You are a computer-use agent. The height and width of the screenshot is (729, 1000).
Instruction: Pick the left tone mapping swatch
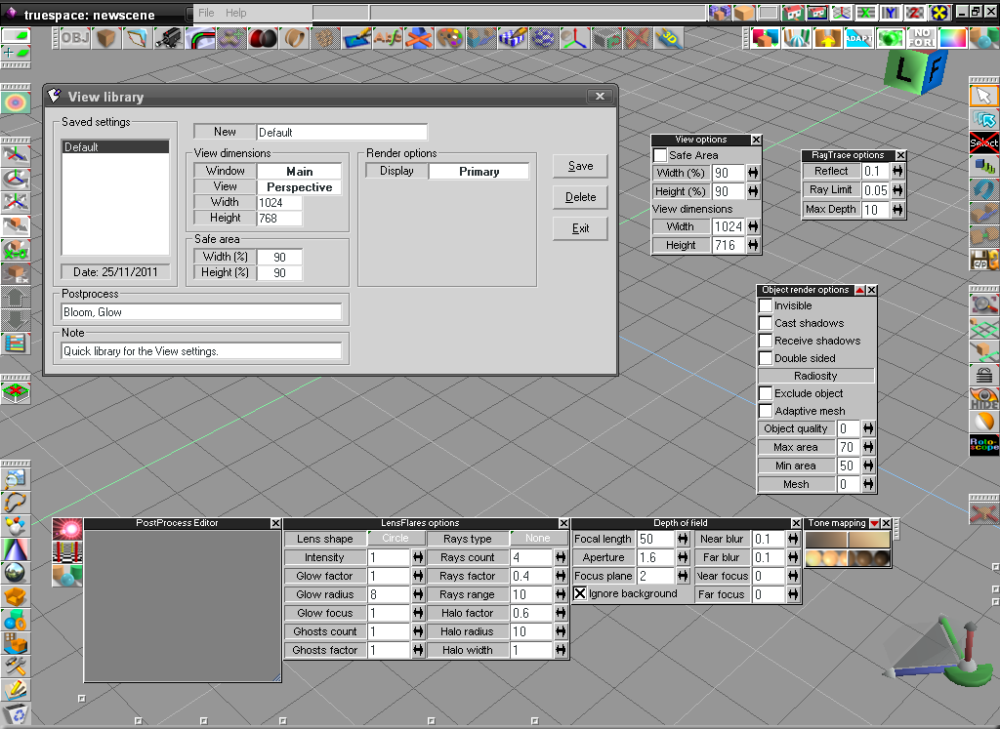[x=826, y=540]
